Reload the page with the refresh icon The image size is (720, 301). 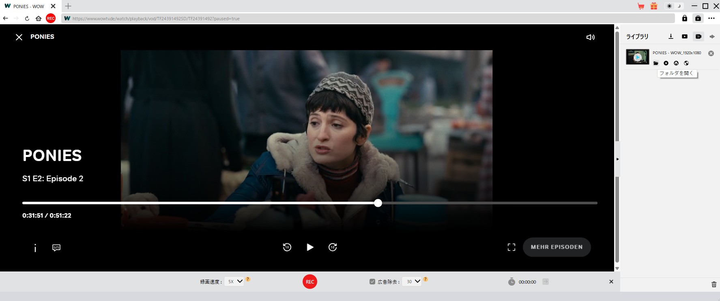pos(27,18)
